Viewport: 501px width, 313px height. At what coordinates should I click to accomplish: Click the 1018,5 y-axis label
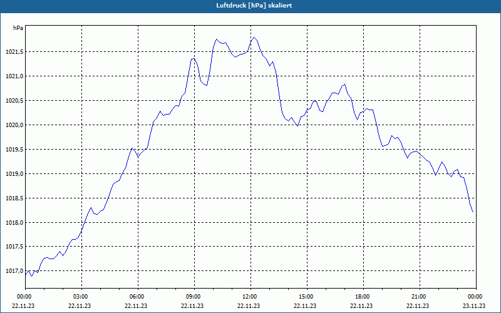point(14,198)
